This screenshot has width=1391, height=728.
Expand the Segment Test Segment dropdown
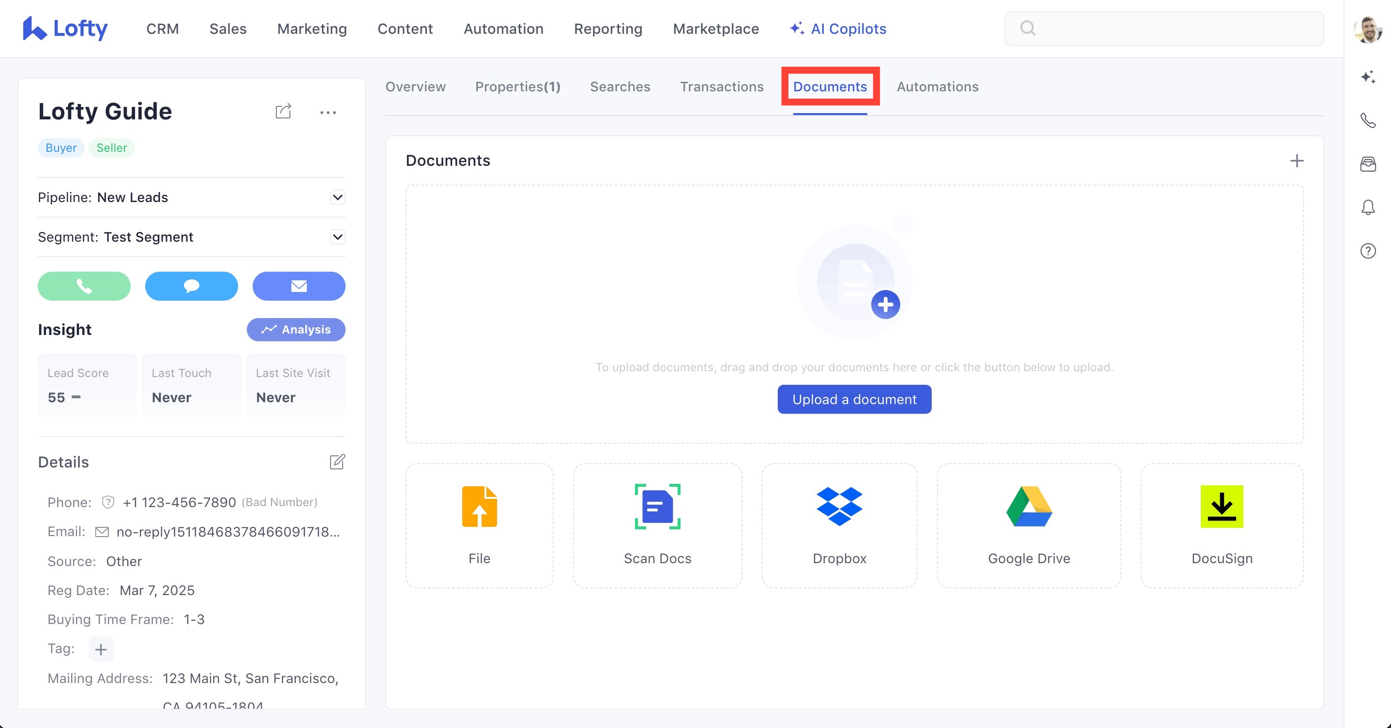click(337, 237)
